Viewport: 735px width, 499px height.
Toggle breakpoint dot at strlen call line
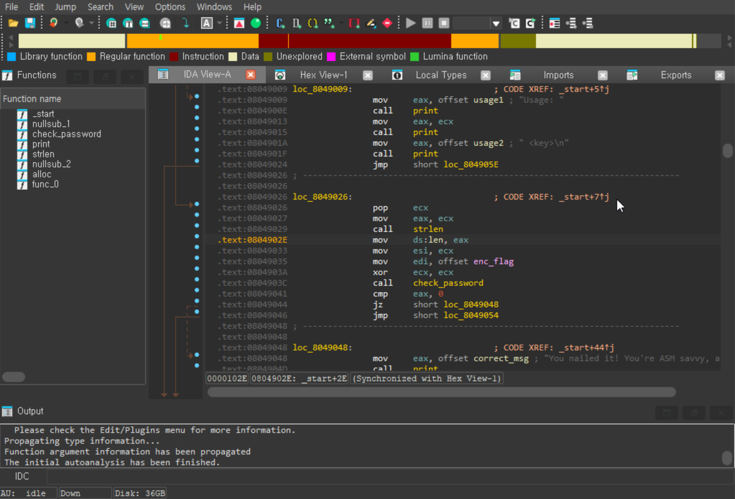[197, 225]
